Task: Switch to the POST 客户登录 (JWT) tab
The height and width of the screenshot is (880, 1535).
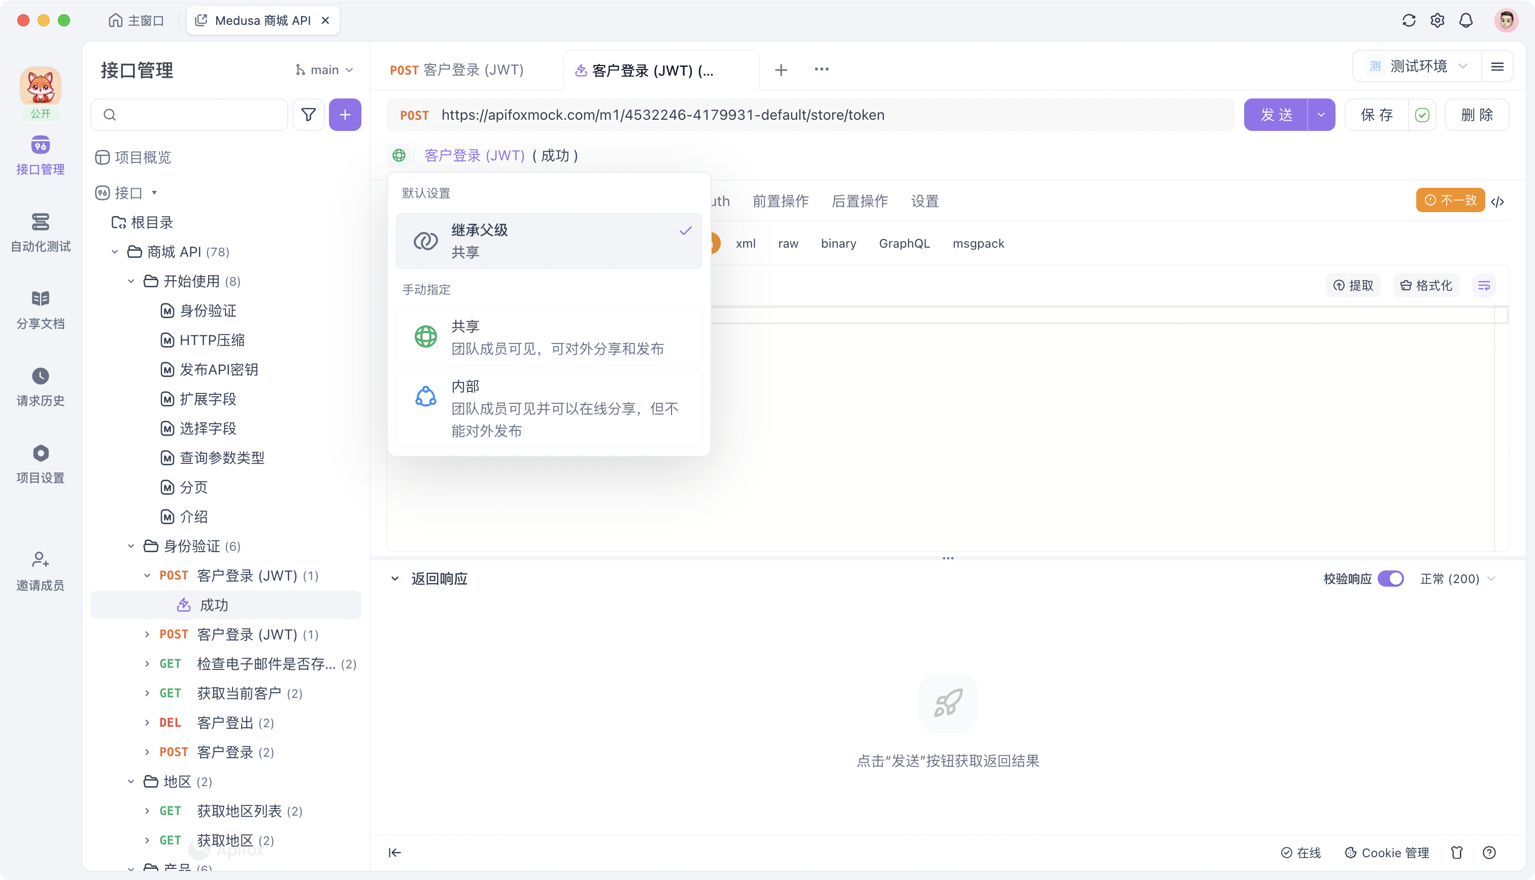Action: 457,69
